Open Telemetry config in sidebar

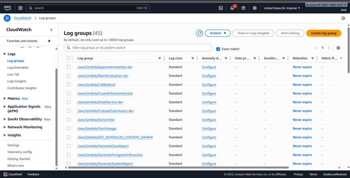[20, 152]
